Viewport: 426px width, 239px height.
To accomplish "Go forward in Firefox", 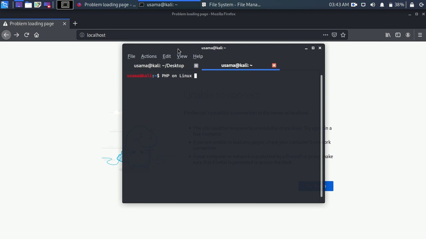I will (x=16, y=35).
